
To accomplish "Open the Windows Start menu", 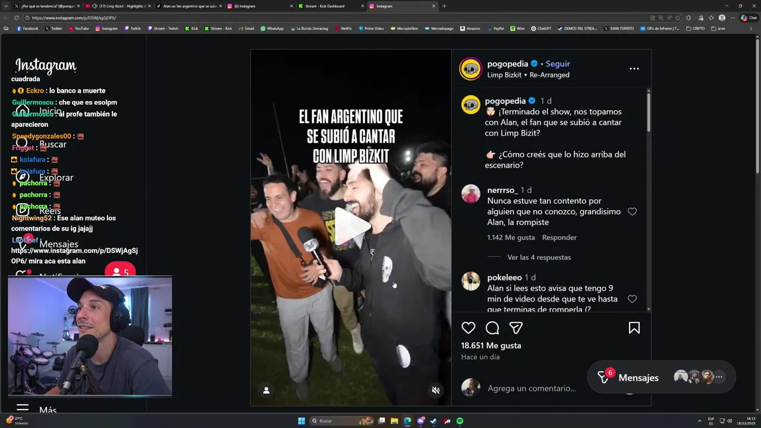I will [x=301, y=421].
